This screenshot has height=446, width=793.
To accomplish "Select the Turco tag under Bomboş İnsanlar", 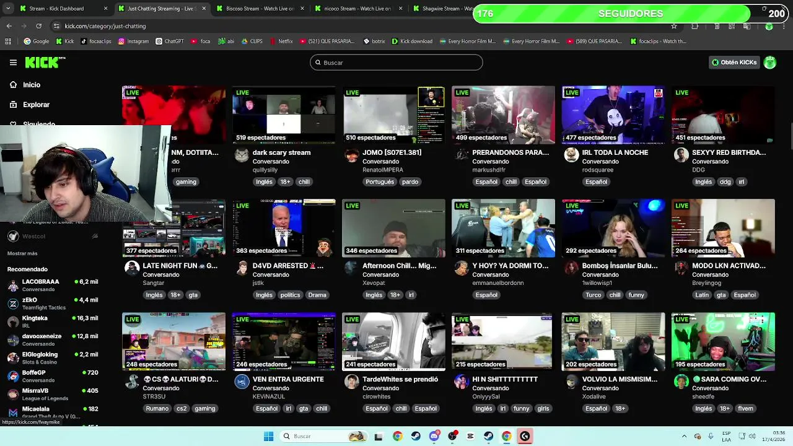I will point(594,295).
